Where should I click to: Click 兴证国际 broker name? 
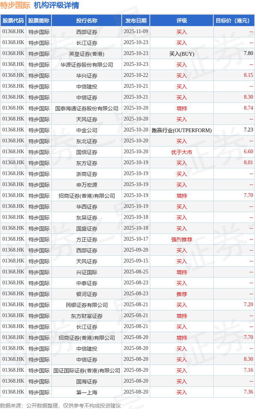point(87,272)
